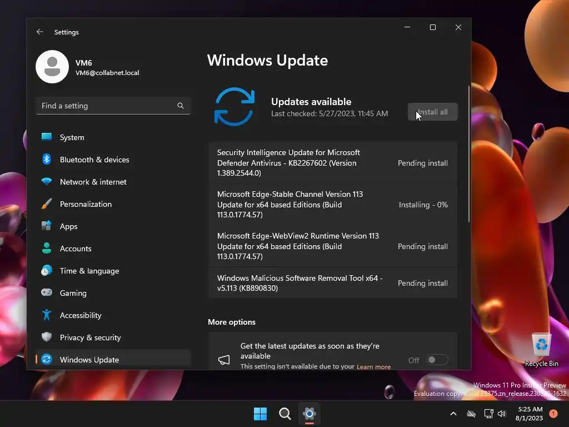Click the Privacy shield icon

[47, 337]
